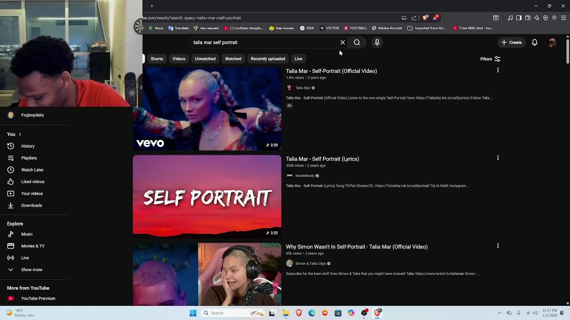Open more options for Why Simon Wasn't In result
Viewport: 570px width, 320px height.
coord(498,246)
